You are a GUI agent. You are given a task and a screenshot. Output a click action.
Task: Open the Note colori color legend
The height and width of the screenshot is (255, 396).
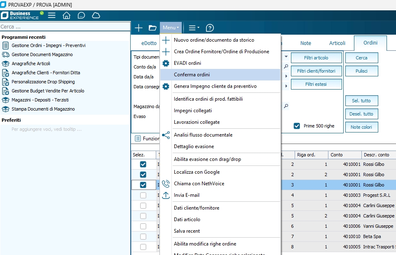point(361,127)
